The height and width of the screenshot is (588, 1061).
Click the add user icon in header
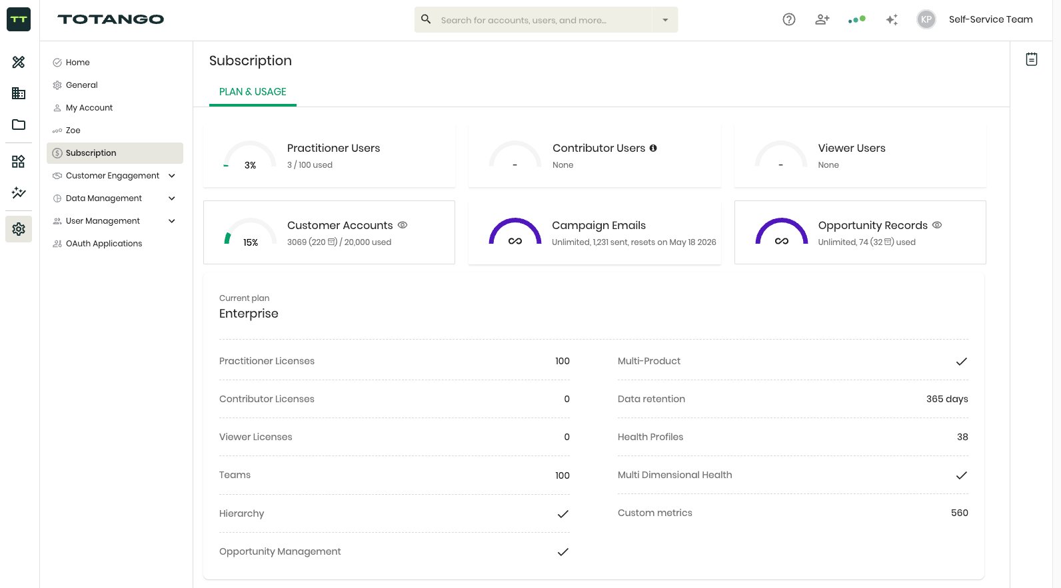(822, 19)
